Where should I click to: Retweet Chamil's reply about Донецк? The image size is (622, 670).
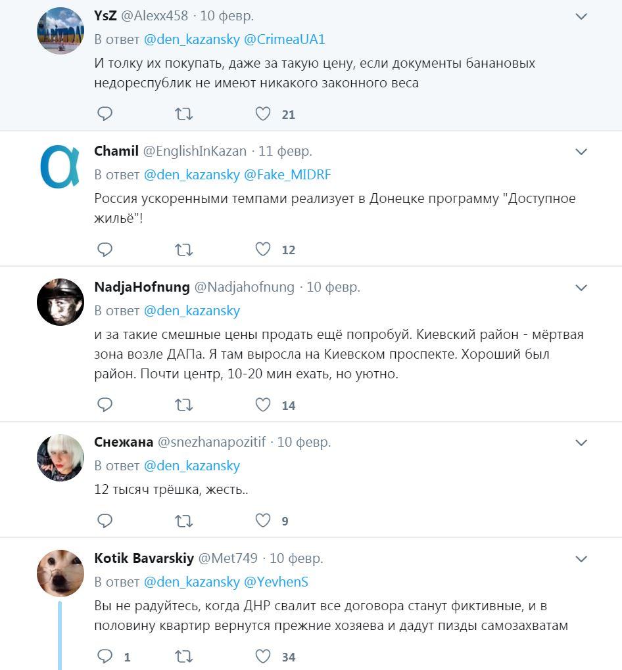tap(184, 250)
